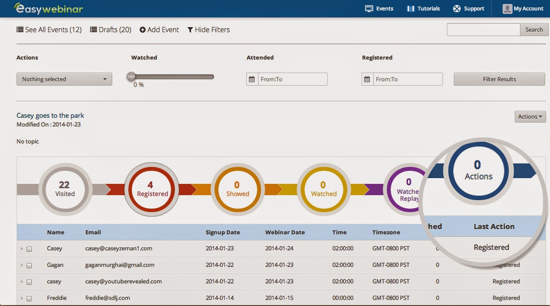Viewport: 550px width, 306px height.
Task: Click email gaganmurghai@gmail.com
Action: click(x=120, y=265)
